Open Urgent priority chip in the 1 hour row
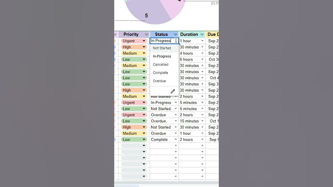333x187 pixels. pos(134,41)
